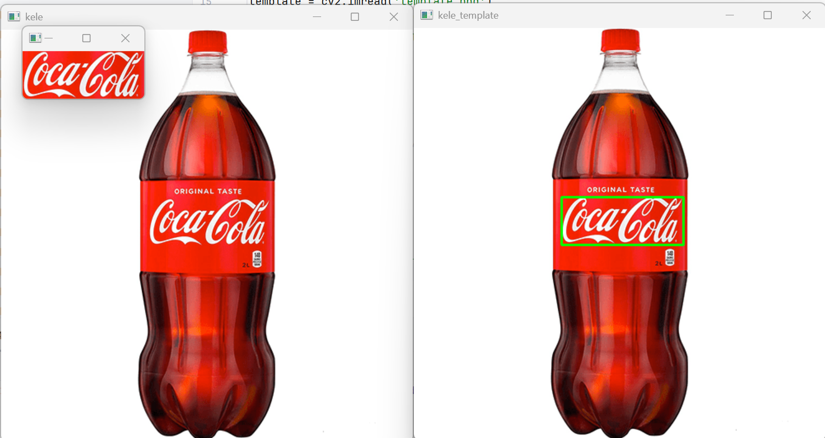Click the 'kele' window title text
Screen dimensions: 825x438
[34, 17]
